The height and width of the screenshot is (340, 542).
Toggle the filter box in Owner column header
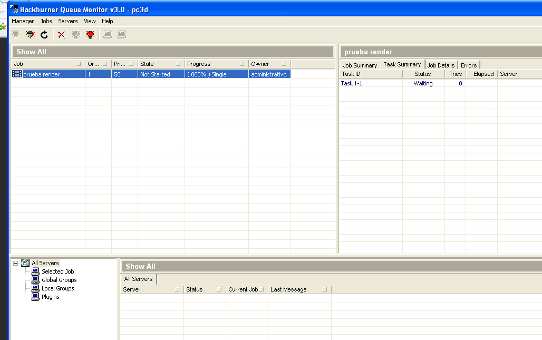pyautogui.click(x=284, y=64)
